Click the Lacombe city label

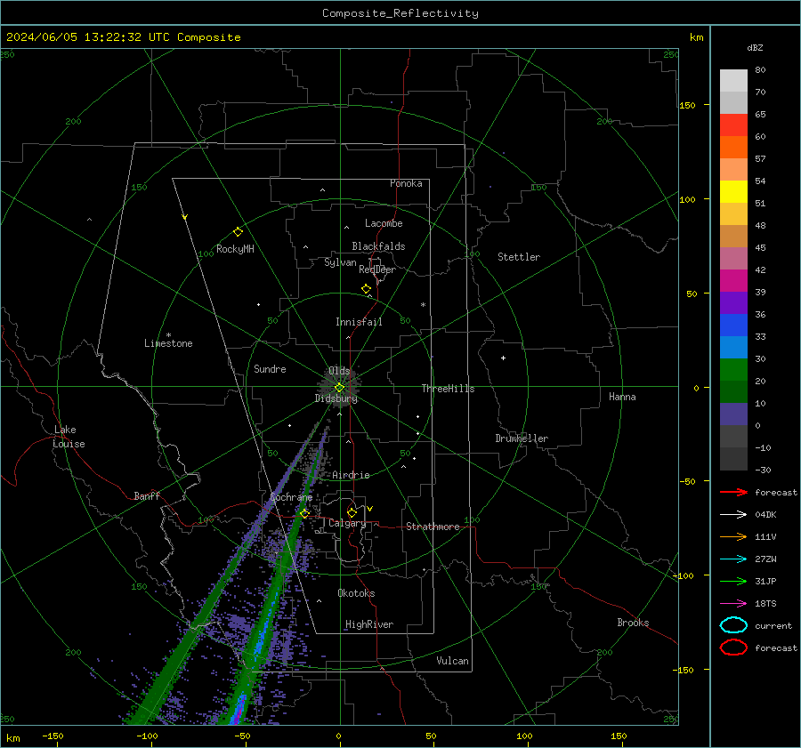[384, 223]
